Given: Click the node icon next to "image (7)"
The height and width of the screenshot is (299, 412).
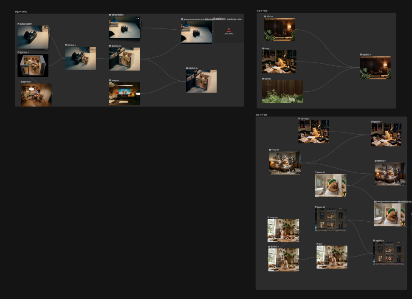Looking at the screenshot, I should [270, 150].
